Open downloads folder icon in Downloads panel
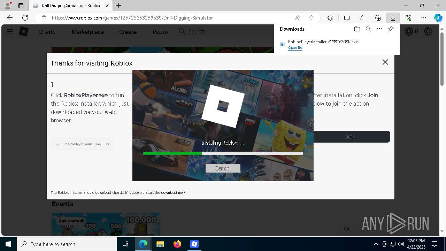 [x=357, y=29]
